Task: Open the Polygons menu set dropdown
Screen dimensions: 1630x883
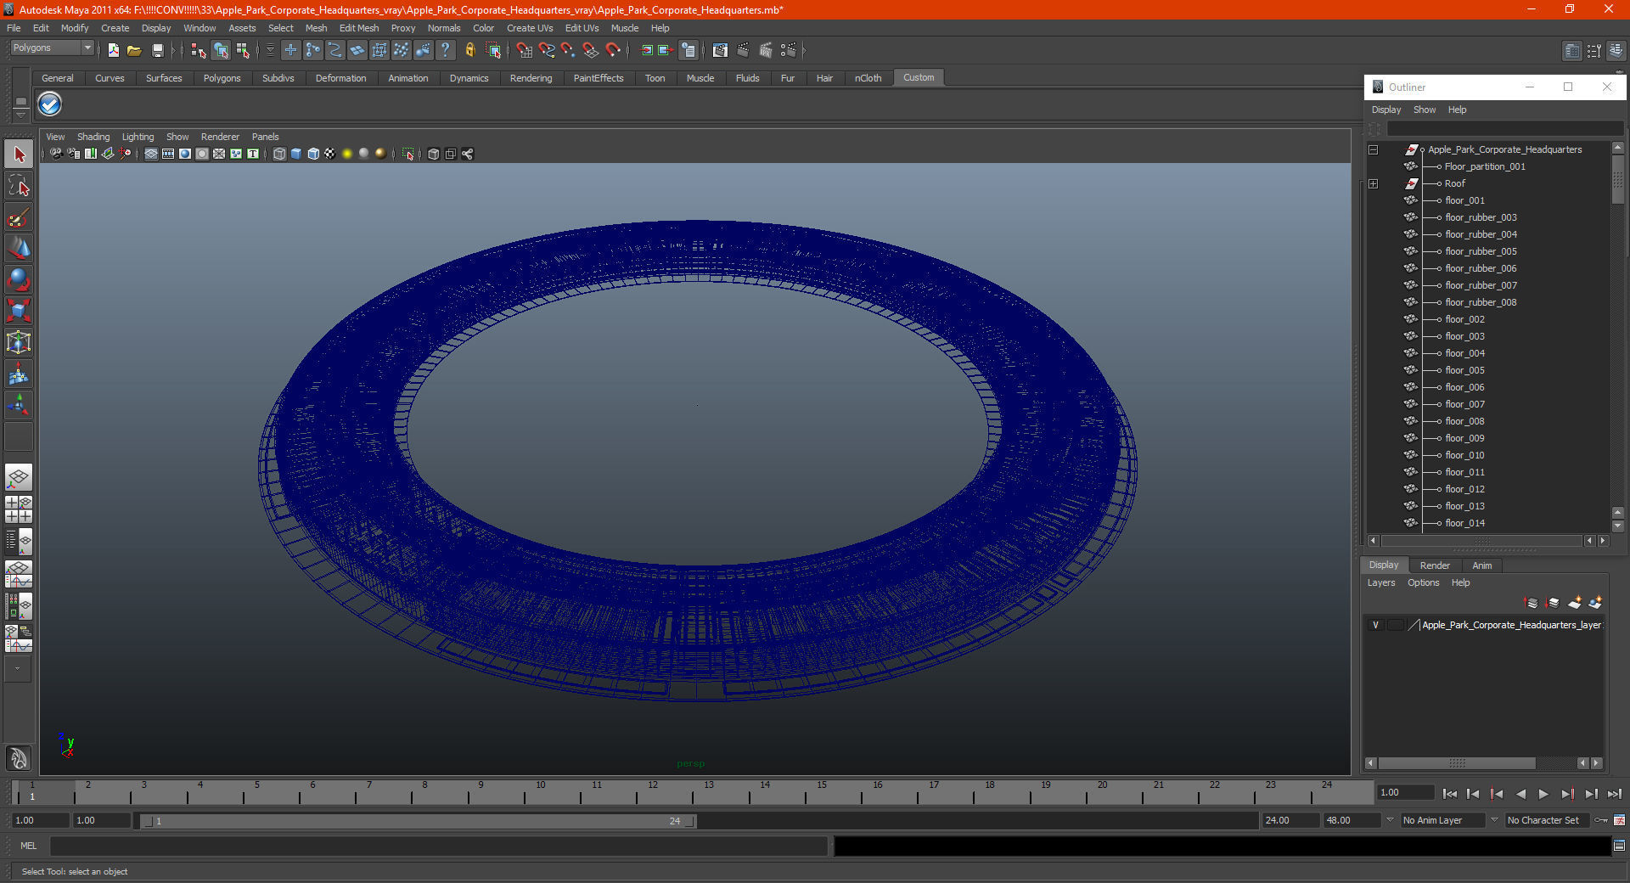Action: click(x=52, y=48)
